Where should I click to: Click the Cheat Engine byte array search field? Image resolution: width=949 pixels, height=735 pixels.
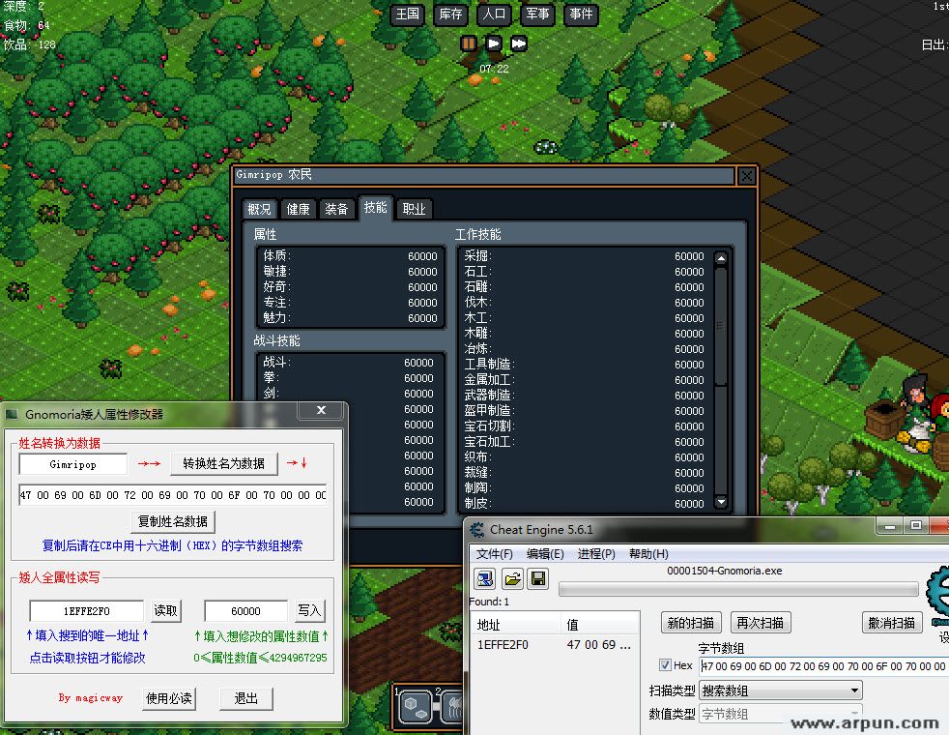(x=823, y=666)
